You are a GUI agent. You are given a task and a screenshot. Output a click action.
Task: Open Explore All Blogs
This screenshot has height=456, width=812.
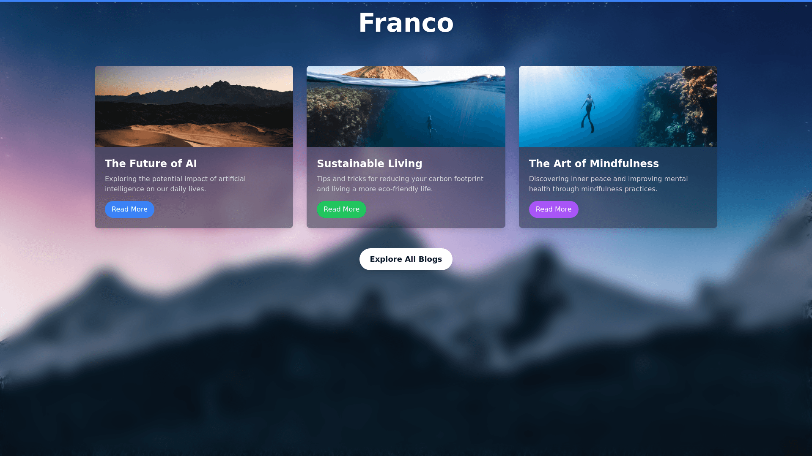pos(406,259)
